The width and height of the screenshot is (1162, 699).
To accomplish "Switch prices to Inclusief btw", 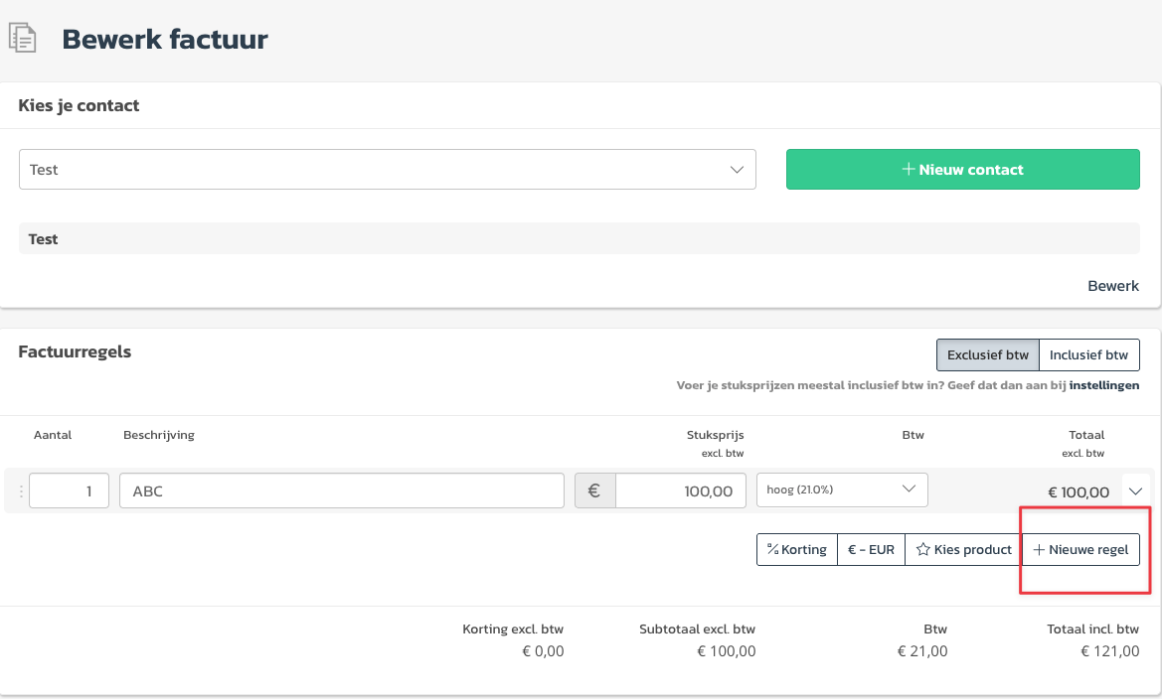I will [1088, 354].
